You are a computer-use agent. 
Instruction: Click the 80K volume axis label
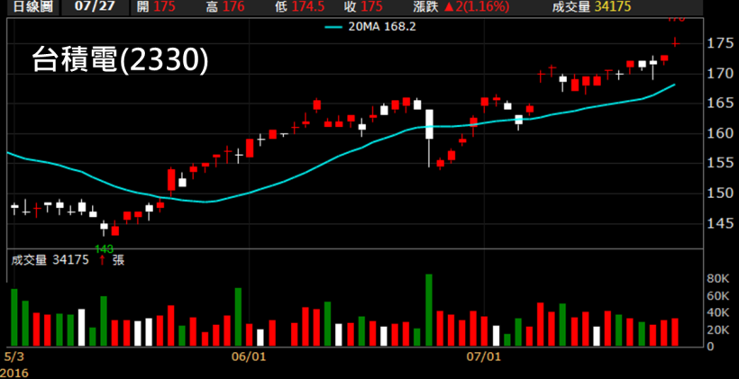point(717,279)
